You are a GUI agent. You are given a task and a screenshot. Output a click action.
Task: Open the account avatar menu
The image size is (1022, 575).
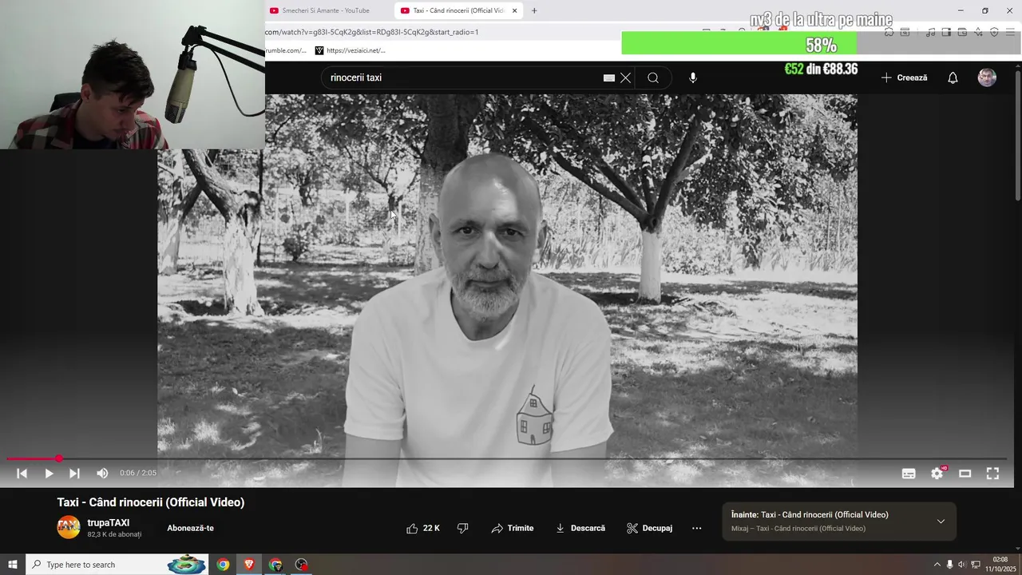coord(987,77)
